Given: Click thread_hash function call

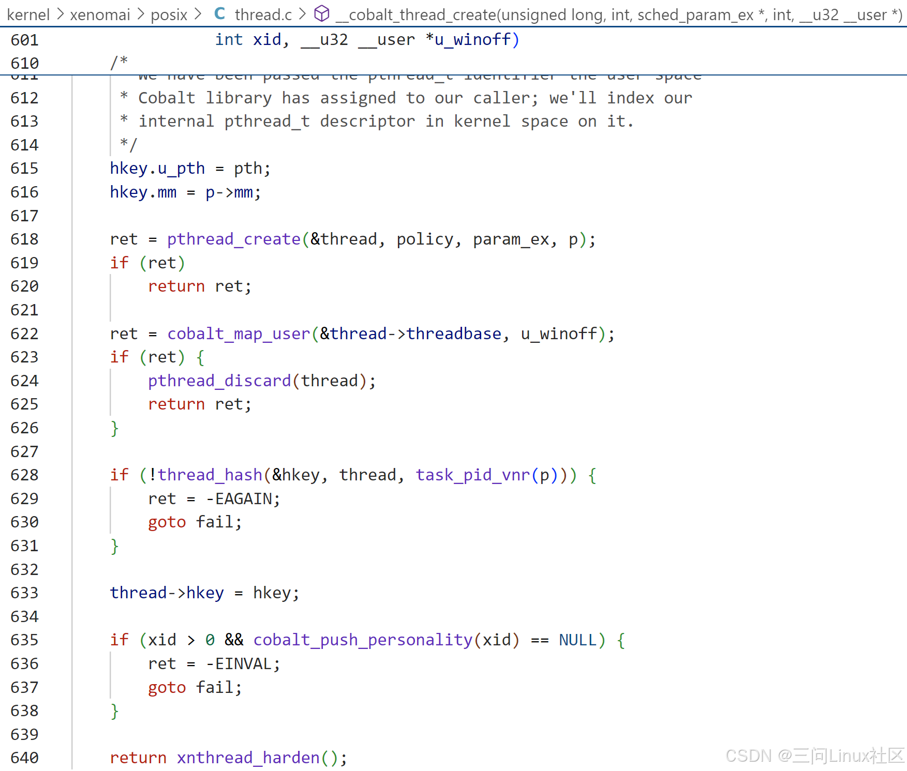Looking at the screenshot, I should coord(210,475).
